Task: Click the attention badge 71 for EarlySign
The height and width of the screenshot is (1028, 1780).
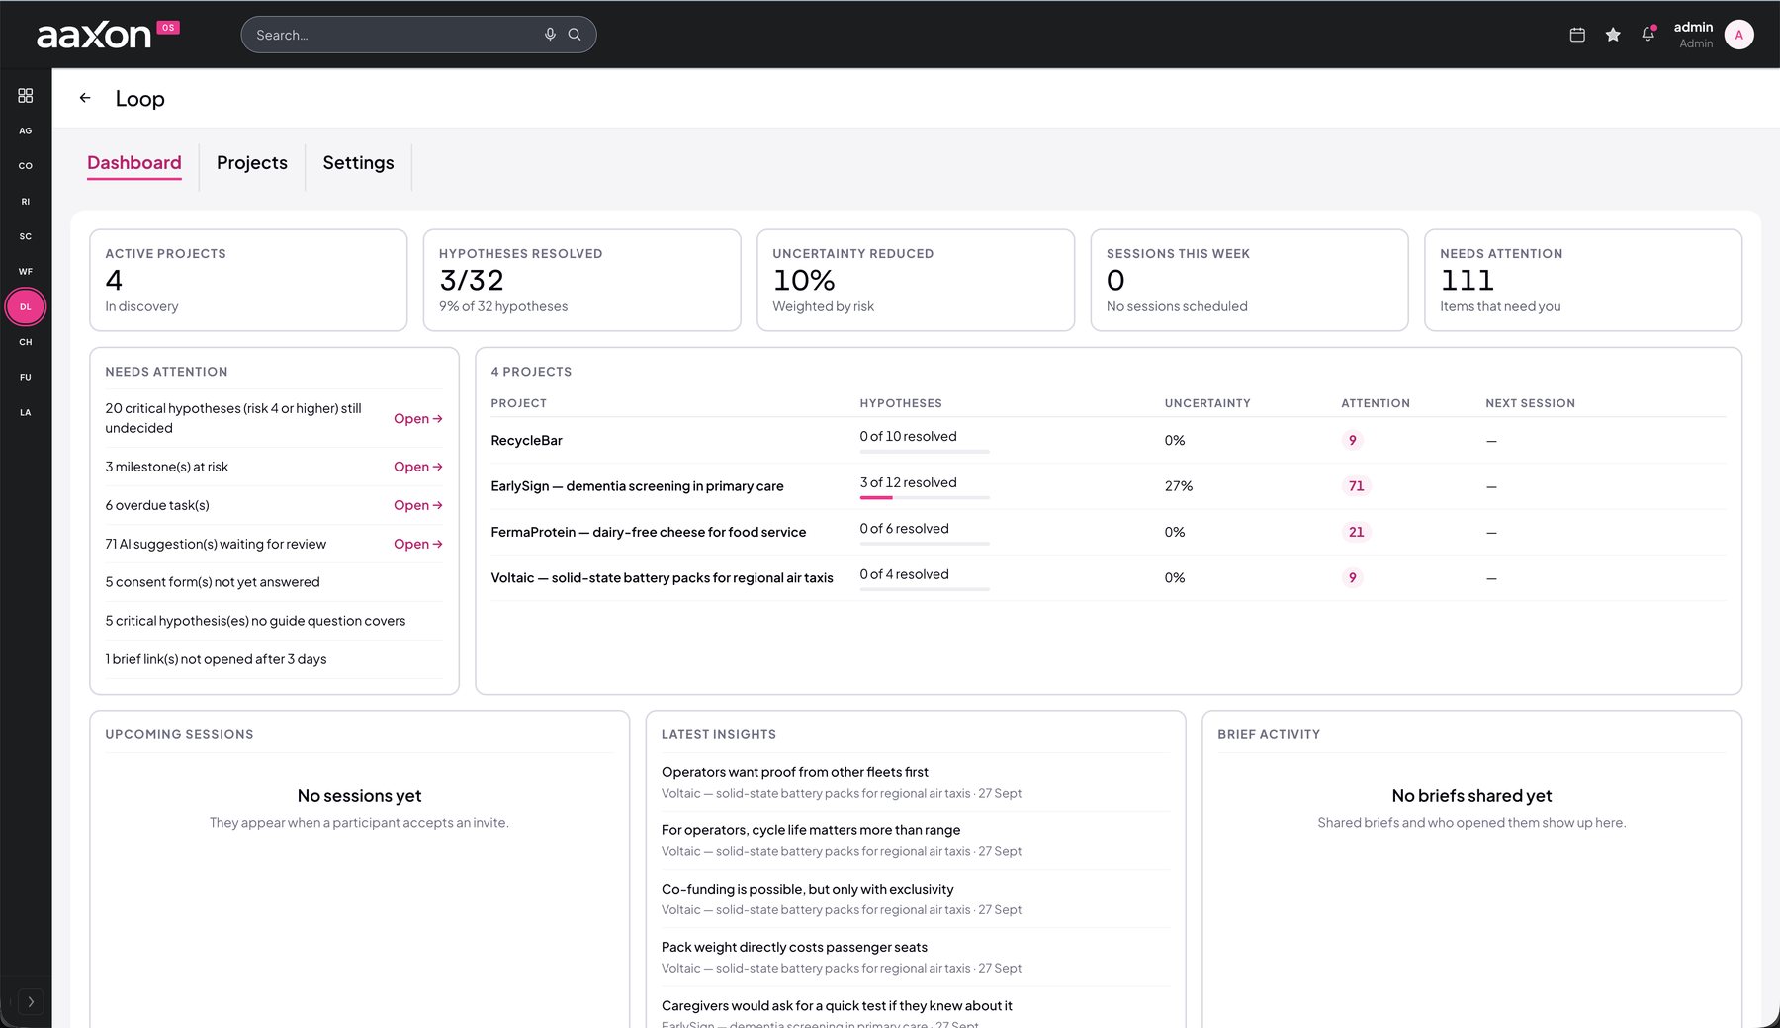Action: [x=1356, y=486]
